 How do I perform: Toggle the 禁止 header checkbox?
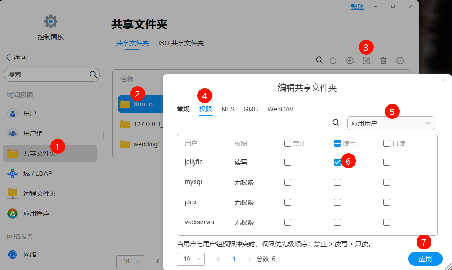point(287,144)
